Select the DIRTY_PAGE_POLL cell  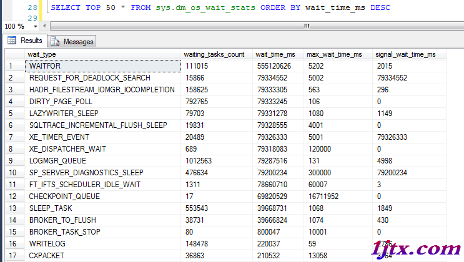click(102, 102)
